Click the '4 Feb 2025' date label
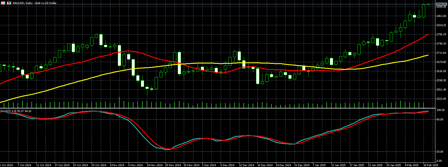The image size is (448, 167). (412, 165)
